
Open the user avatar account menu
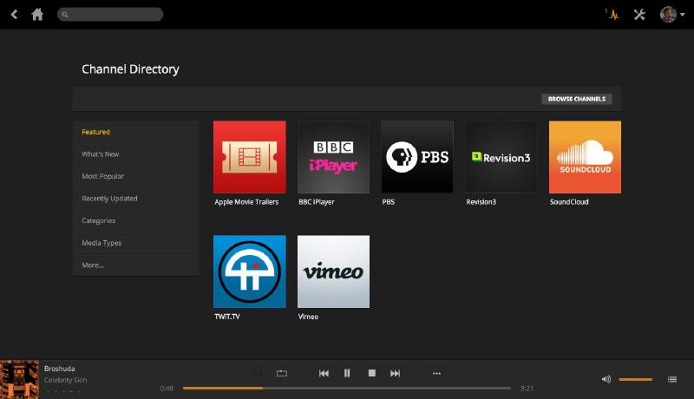[x=671, y=15]
